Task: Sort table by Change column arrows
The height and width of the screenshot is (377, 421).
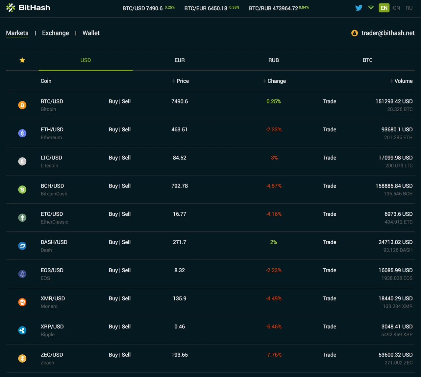Action: tap(264, 81)
